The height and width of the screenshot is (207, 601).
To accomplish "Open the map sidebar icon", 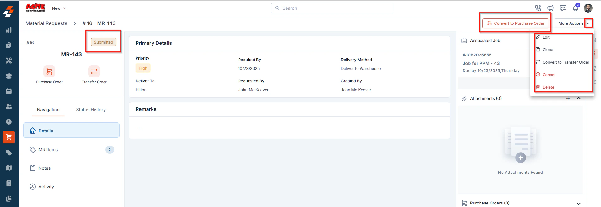I will tap(9, 168).
